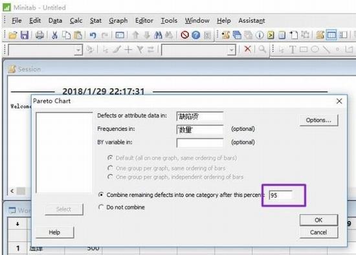This screenshot has height=255, width=356.
Task: Show History with the green arrow icon
Action: click(271, 35)
